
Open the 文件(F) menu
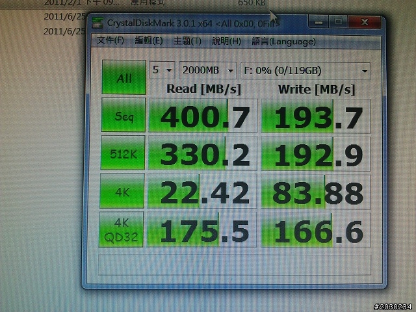point(110,40)
